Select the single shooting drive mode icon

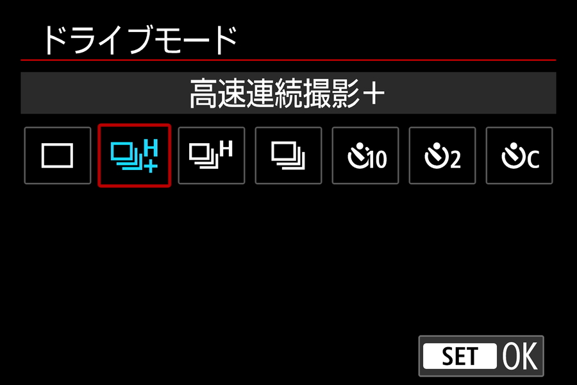point(58,155)
